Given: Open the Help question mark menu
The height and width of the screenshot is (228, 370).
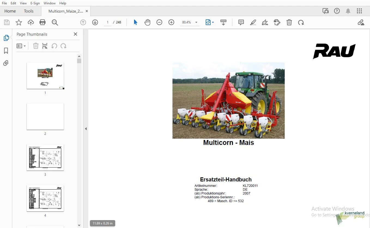Looking at the screenshot, I should tap(337, 11).
